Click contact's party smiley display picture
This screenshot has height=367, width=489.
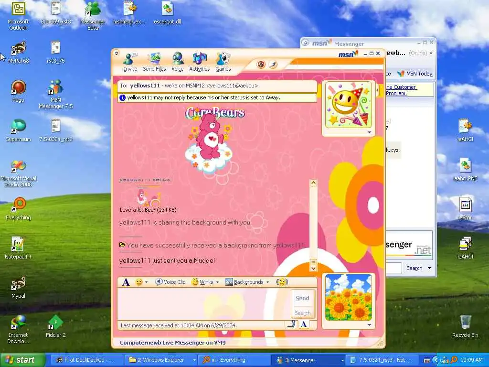[x=348, y=105]
